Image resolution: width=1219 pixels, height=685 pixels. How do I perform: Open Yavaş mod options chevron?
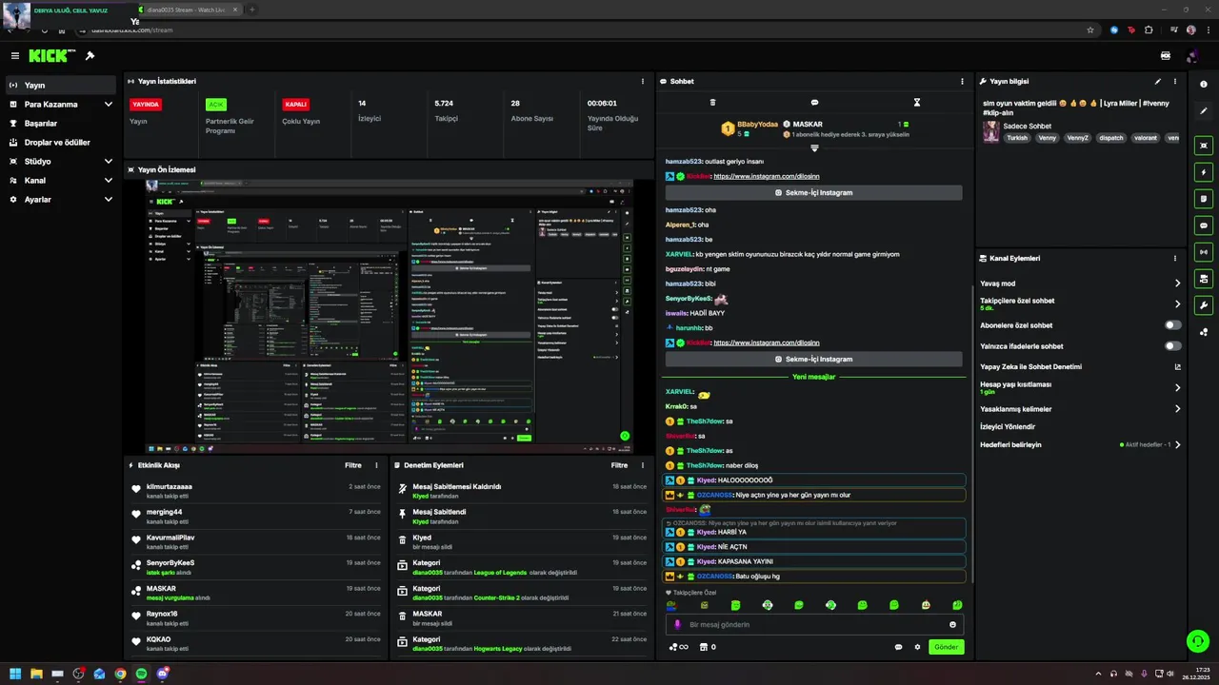[x=1177, y=284]
